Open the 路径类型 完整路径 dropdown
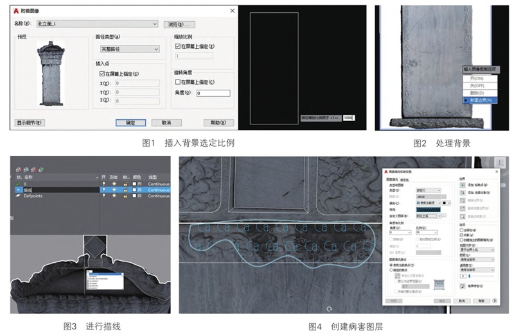514x334 pixels. tap(130, 49)
